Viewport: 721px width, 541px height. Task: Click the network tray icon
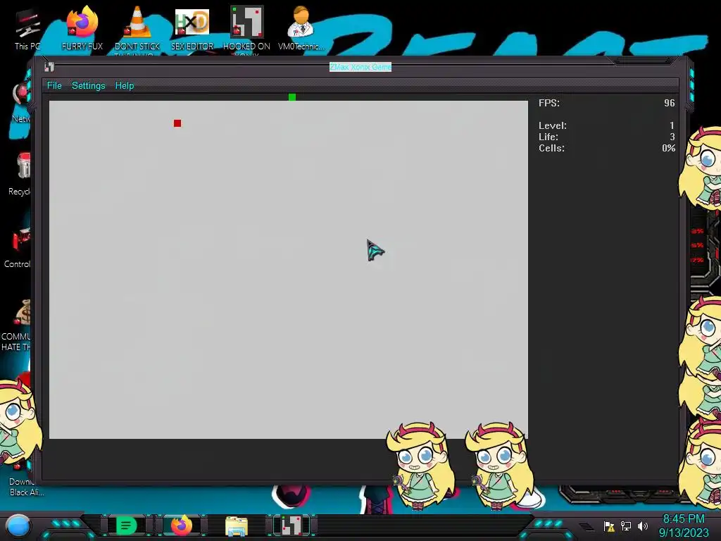pyautogui.click(x=626, y=526)
